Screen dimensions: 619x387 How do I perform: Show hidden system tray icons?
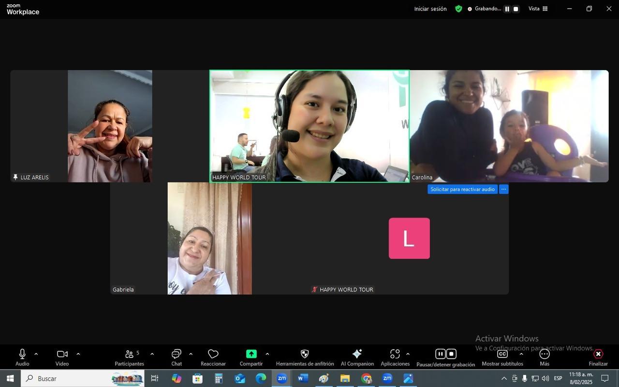pyautogui.click(x=504, y=378)
